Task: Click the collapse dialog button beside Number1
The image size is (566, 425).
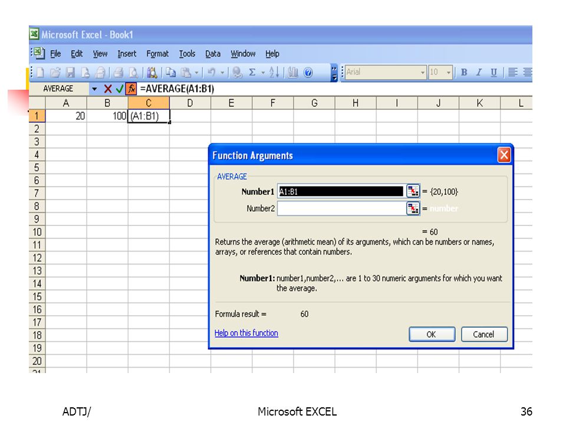Action: point(413,191)
